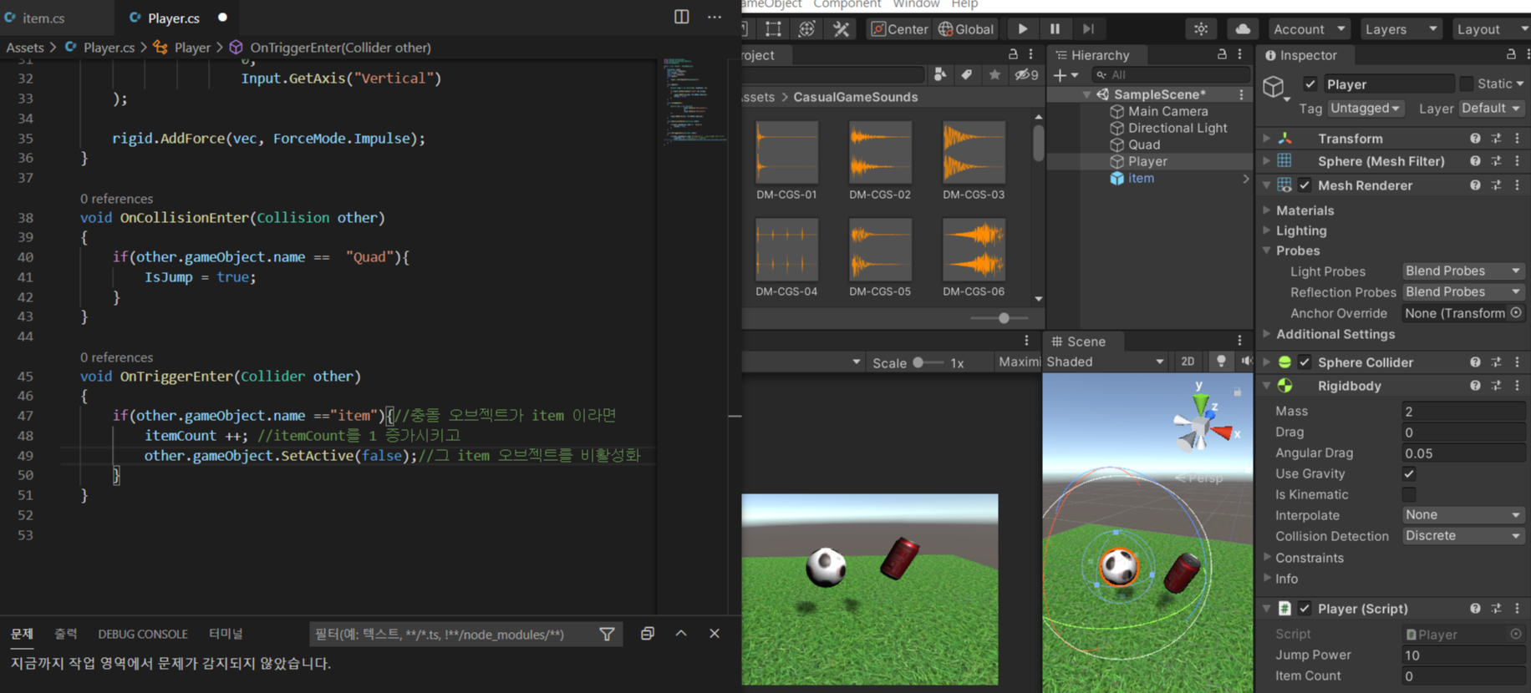Open Mesh Renderer preset settings icon
The height and width of the screenshot is (693, 1531).
click(1496, 185)
